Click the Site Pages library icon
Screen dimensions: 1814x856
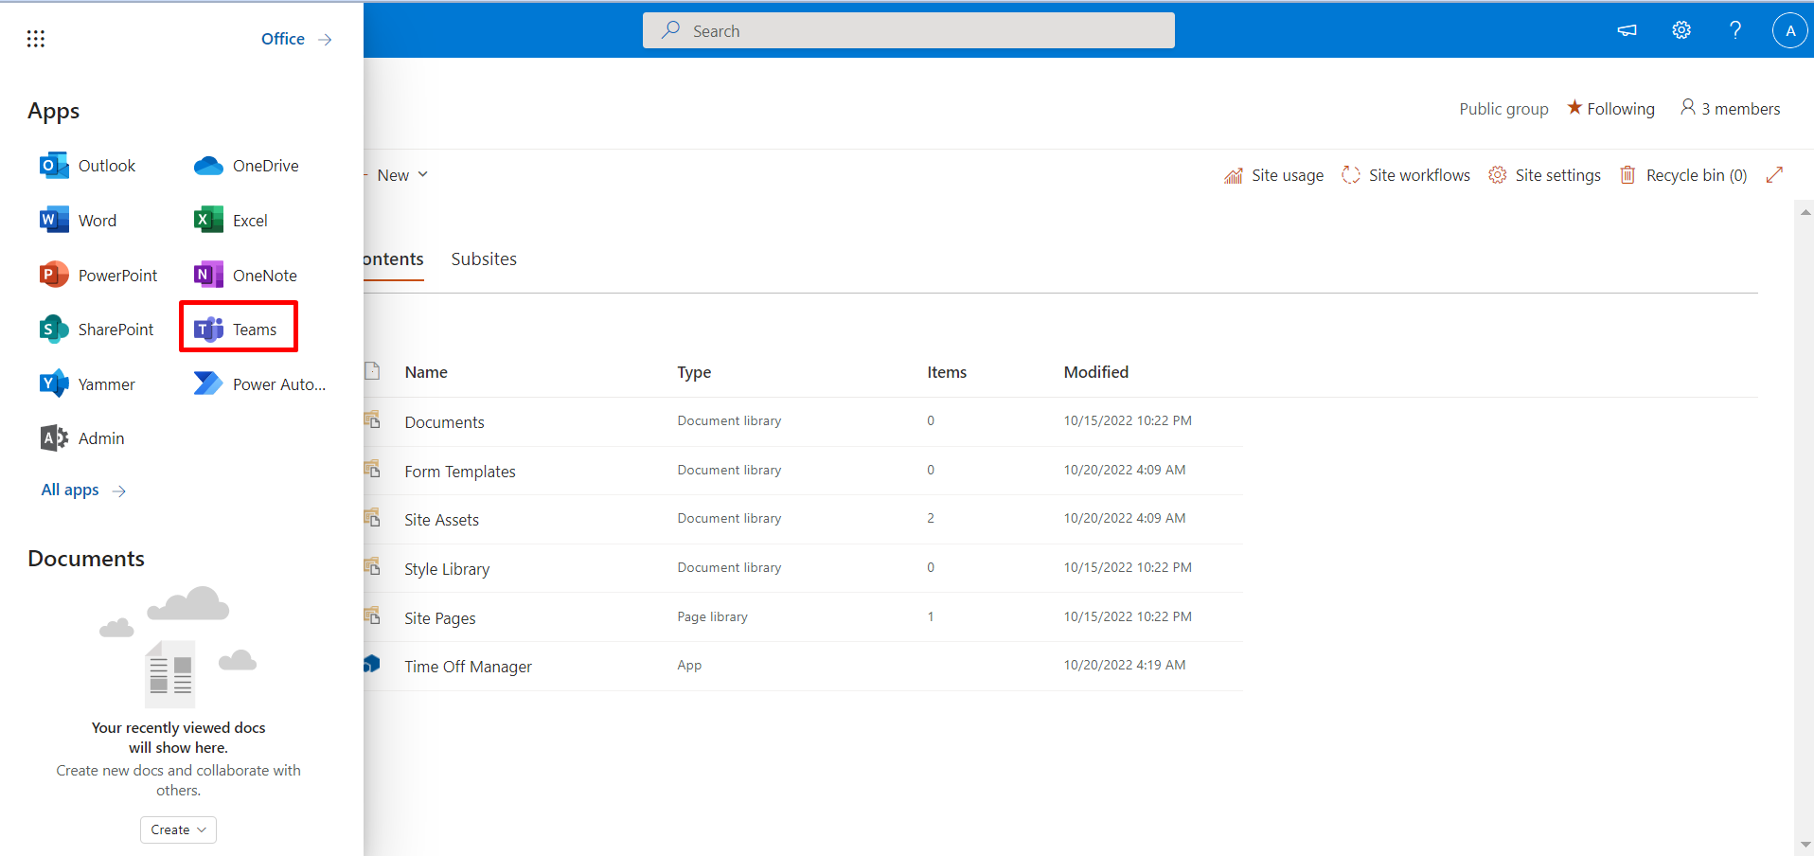[372, 615]
